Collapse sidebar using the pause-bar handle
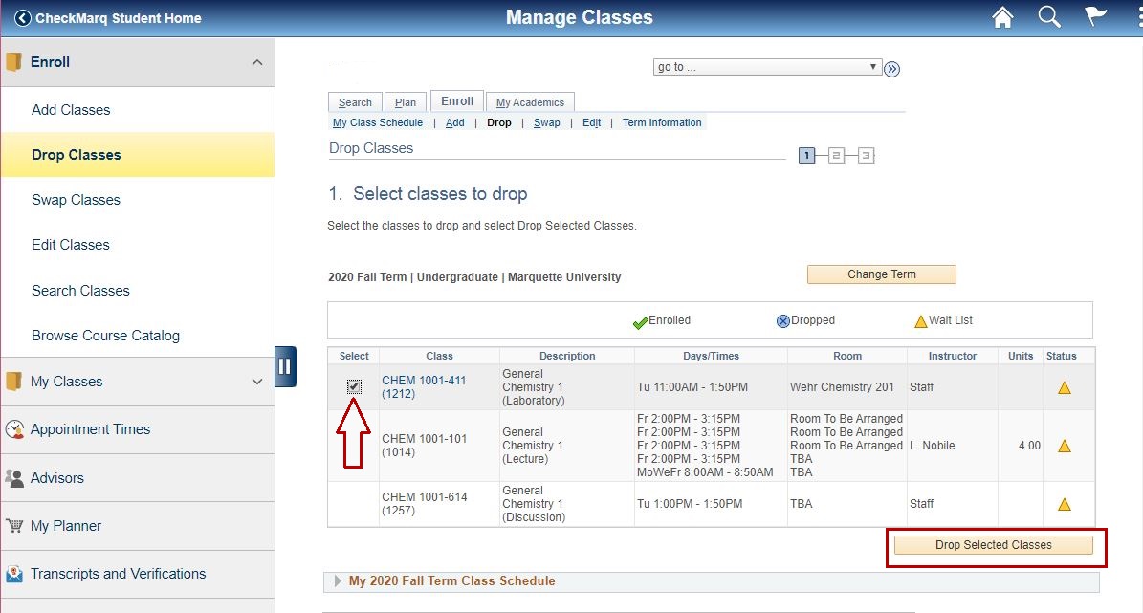1143x613 pixels. point(285,366)
